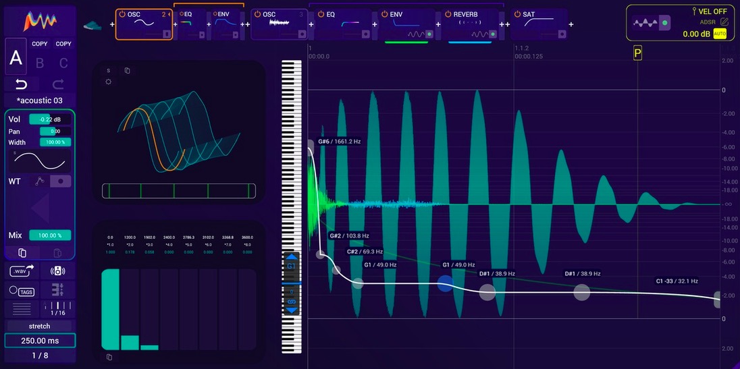This screenshot has width=740, height=369.
Task: Toggle OSC 2 power button
Action: (122, 15)
